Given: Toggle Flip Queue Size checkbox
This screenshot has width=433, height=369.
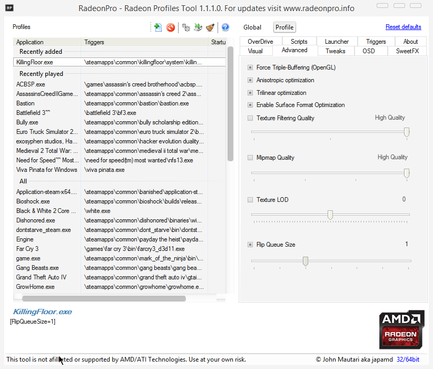Looking at the screenshot, I should click(x=250, y=245).
